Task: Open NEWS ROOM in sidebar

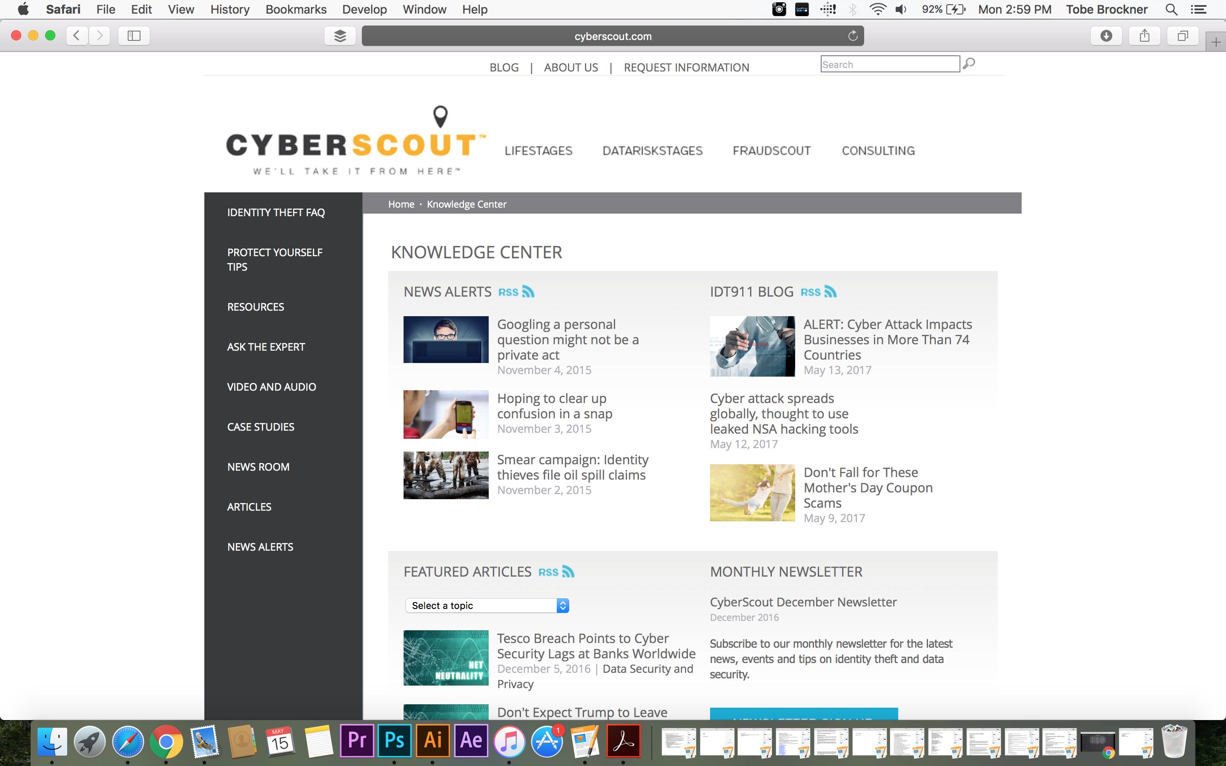Action: [258, 467]
